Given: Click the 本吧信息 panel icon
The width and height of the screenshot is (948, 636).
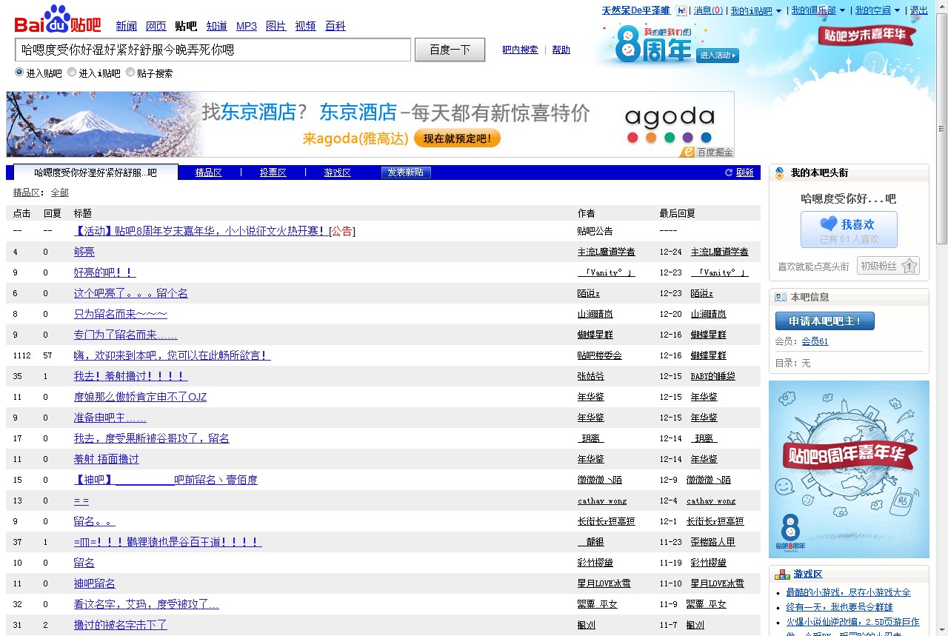Looking at the screenshot, I should [780, 297].
